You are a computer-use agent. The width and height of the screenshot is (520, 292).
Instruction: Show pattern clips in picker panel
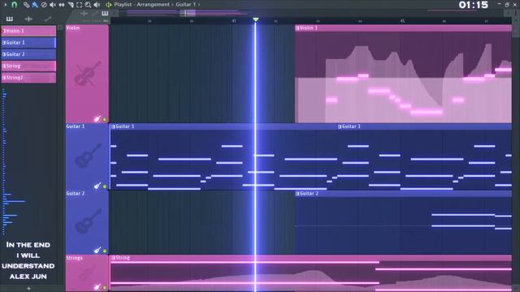pos(10,19)
